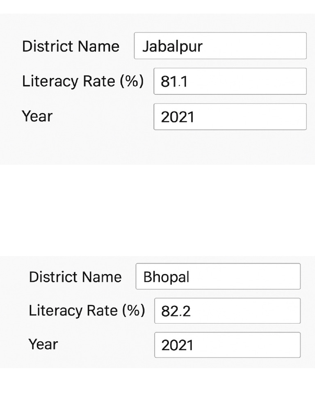Click the District Name field containing Bhopal
Screen dimensions: 315x420
218,276
